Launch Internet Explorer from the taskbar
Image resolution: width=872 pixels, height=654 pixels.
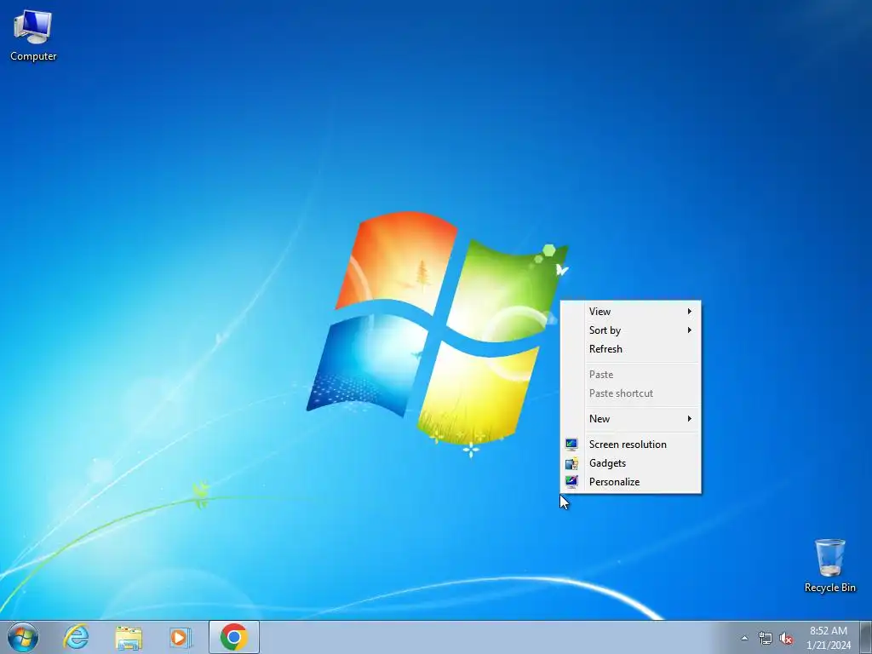(x=76, y=637)
